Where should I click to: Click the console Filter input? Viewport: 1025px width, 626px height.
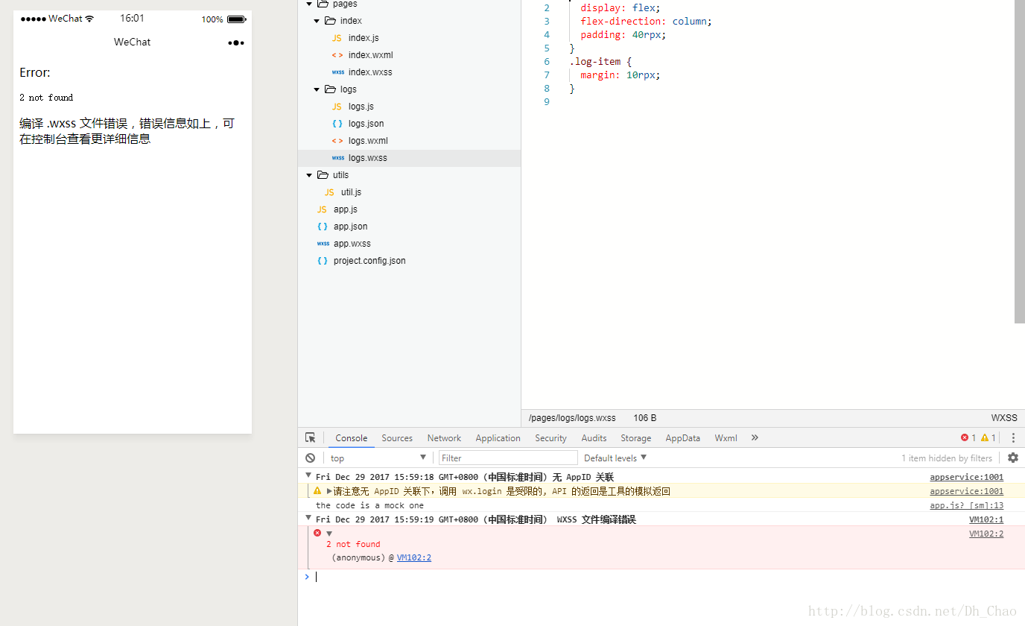pos(509,458)
